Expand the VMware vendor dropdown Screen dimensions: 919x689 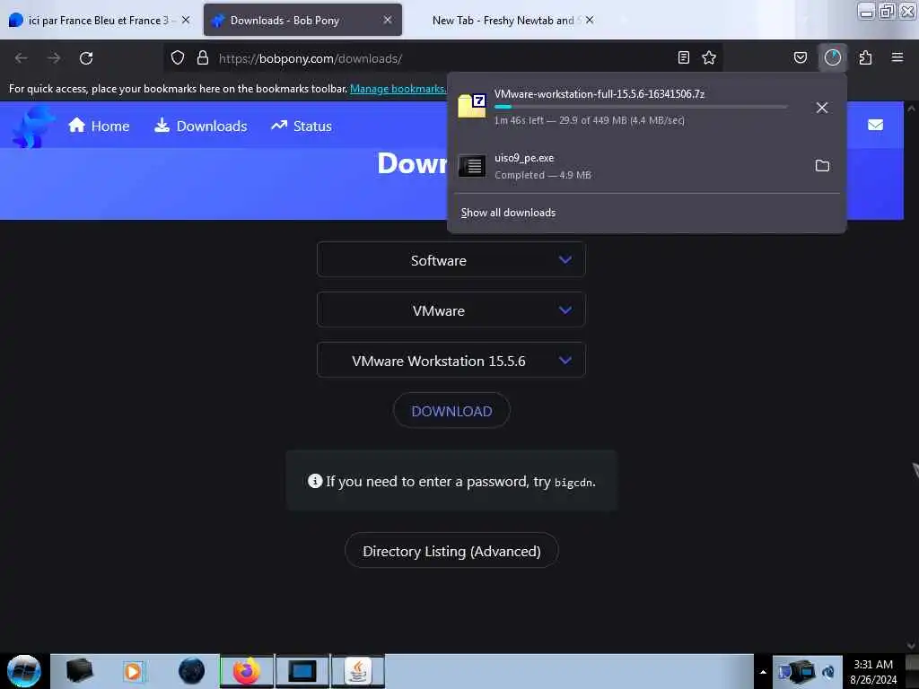(451, 310)
